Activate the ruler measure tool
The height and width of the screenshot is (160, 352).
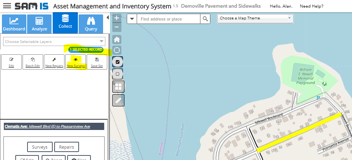(118, 100)
